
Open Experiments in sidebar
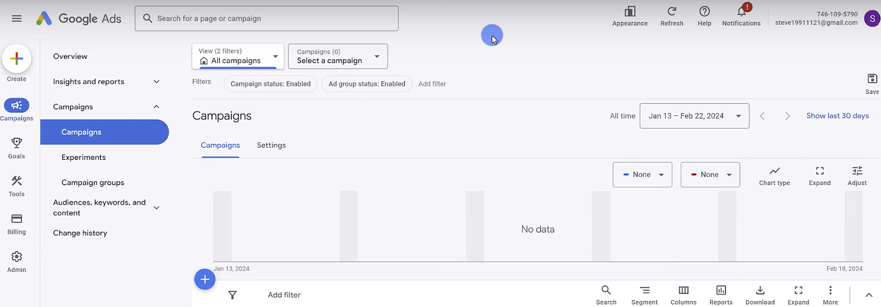click(84, 158)
